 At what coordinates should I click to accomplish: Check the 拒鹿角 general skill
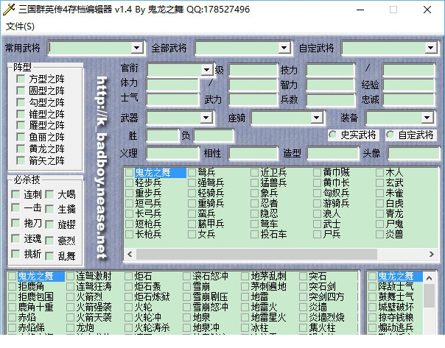(13, 286)
